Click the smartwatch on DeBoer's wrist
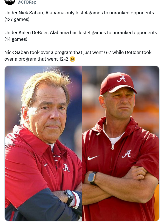164x222 pixels. pos(92,178)
